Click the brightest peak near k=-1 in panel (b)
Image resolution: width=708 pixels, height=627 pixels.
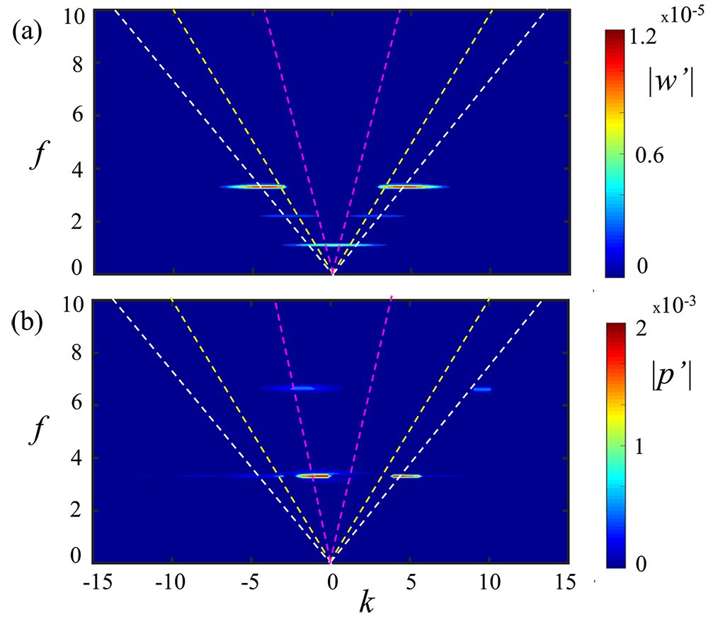[x=314, y=476]
